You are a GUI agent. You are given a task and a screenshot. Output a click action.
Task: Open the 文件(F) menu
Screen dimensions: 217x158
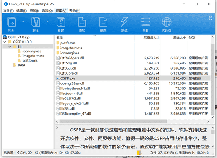8,11
